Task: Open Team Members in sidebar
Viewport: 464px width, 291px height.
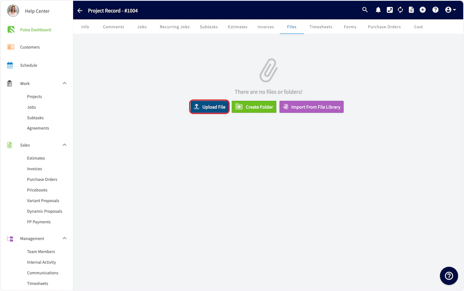Action: 41,252
